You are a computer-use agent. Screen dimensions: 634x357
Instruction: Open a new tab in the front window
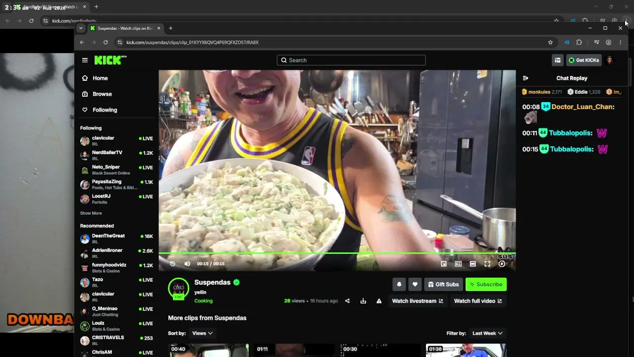point(170,28)
